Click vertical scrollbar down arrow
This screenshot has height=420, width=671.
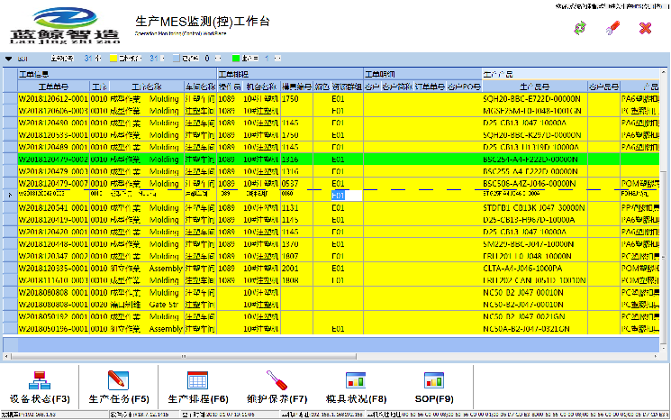click(664, 348)
